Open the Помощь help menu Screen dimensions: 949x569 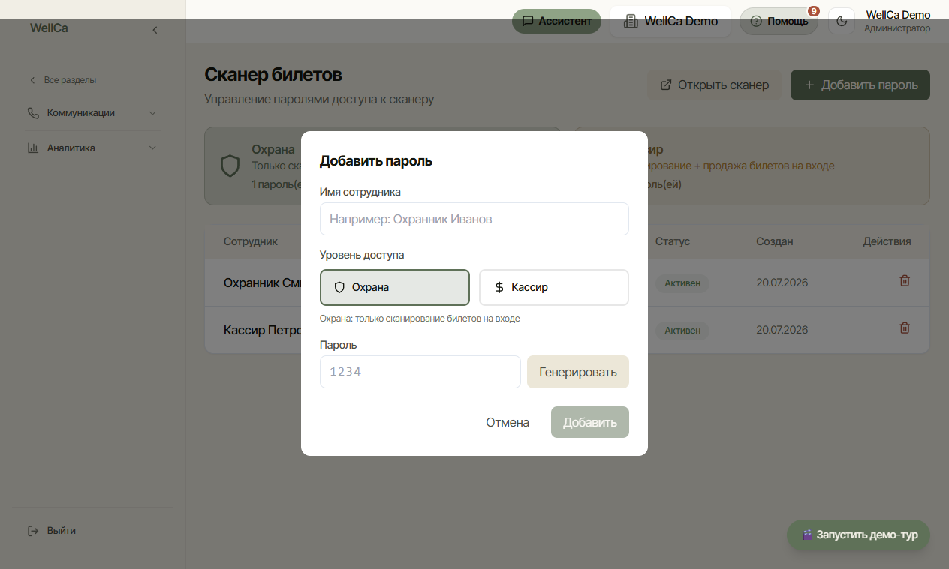(779, 21)
